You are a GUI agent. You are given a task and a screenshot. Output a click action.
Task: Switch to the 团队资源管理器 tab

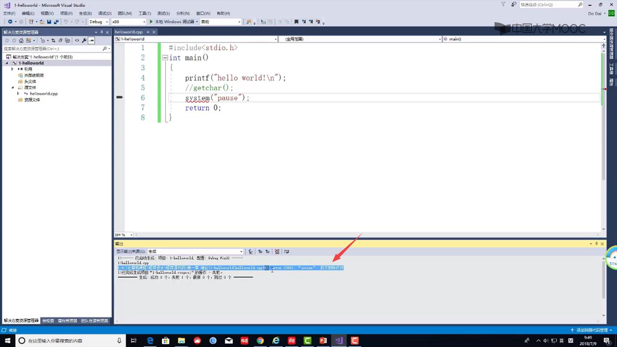[94, 321]
